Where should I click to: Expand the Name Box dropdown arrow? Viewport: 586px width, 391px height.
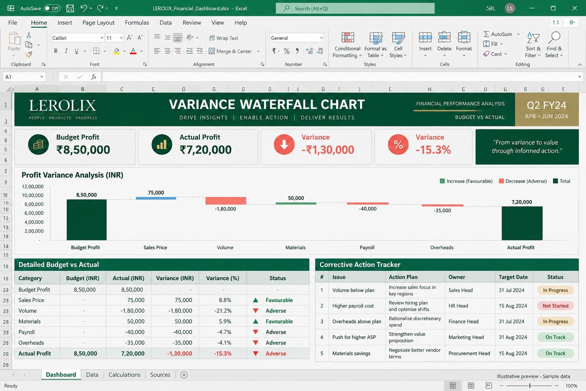pos(42,77)
